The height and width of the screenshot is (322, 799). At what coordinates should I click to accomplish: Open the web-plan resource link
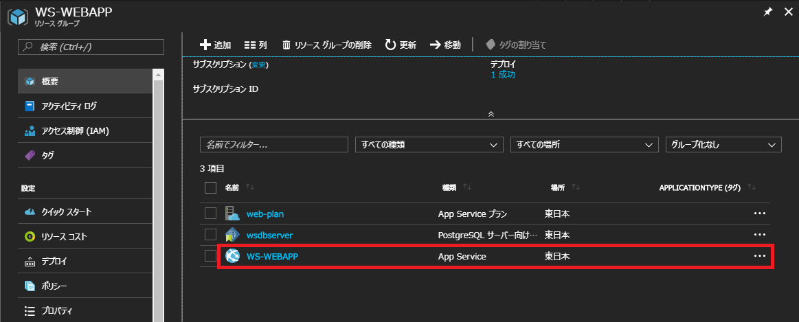point(265,214)
